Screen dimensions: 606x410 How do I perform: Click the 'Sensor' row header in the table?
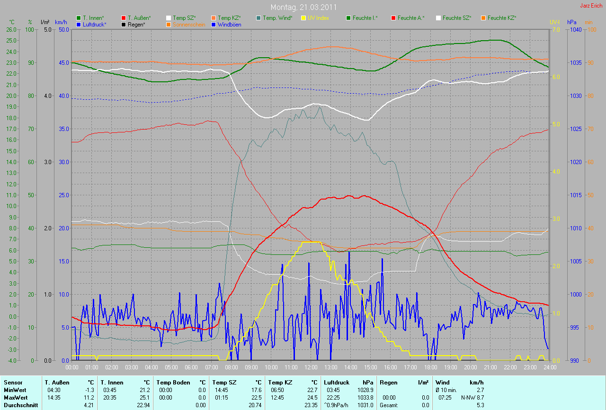tap(13, 382)
